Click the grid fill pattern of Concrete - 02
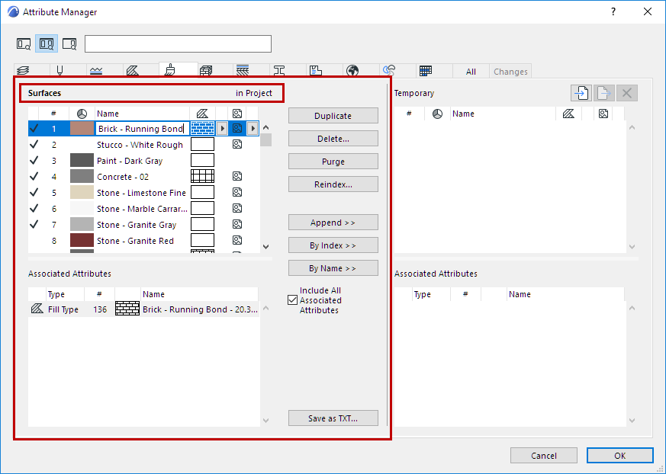The height and width of the screenshot is (474, 666). click(202, 176)
